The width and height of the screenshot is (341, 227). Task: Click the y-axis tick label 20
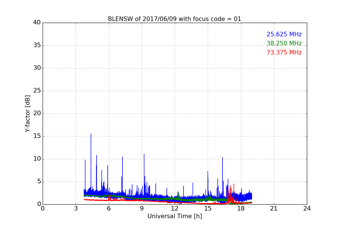(37, 113)
